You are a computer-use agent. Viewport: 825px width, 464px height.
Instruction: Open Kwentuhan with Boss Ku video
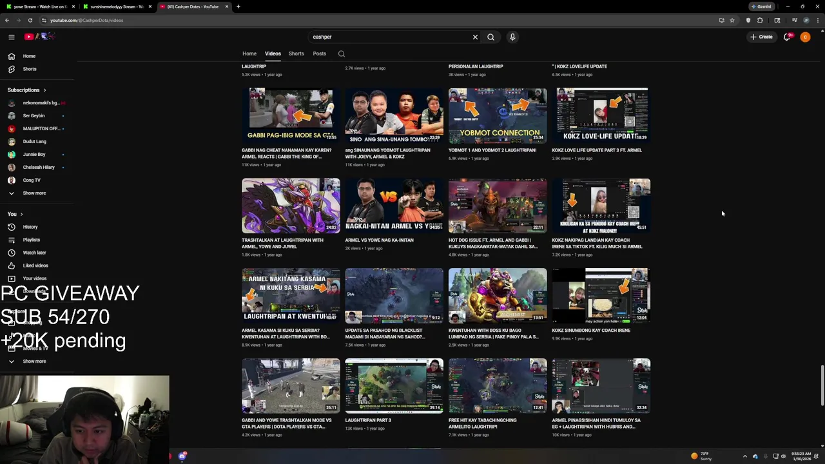493,333
